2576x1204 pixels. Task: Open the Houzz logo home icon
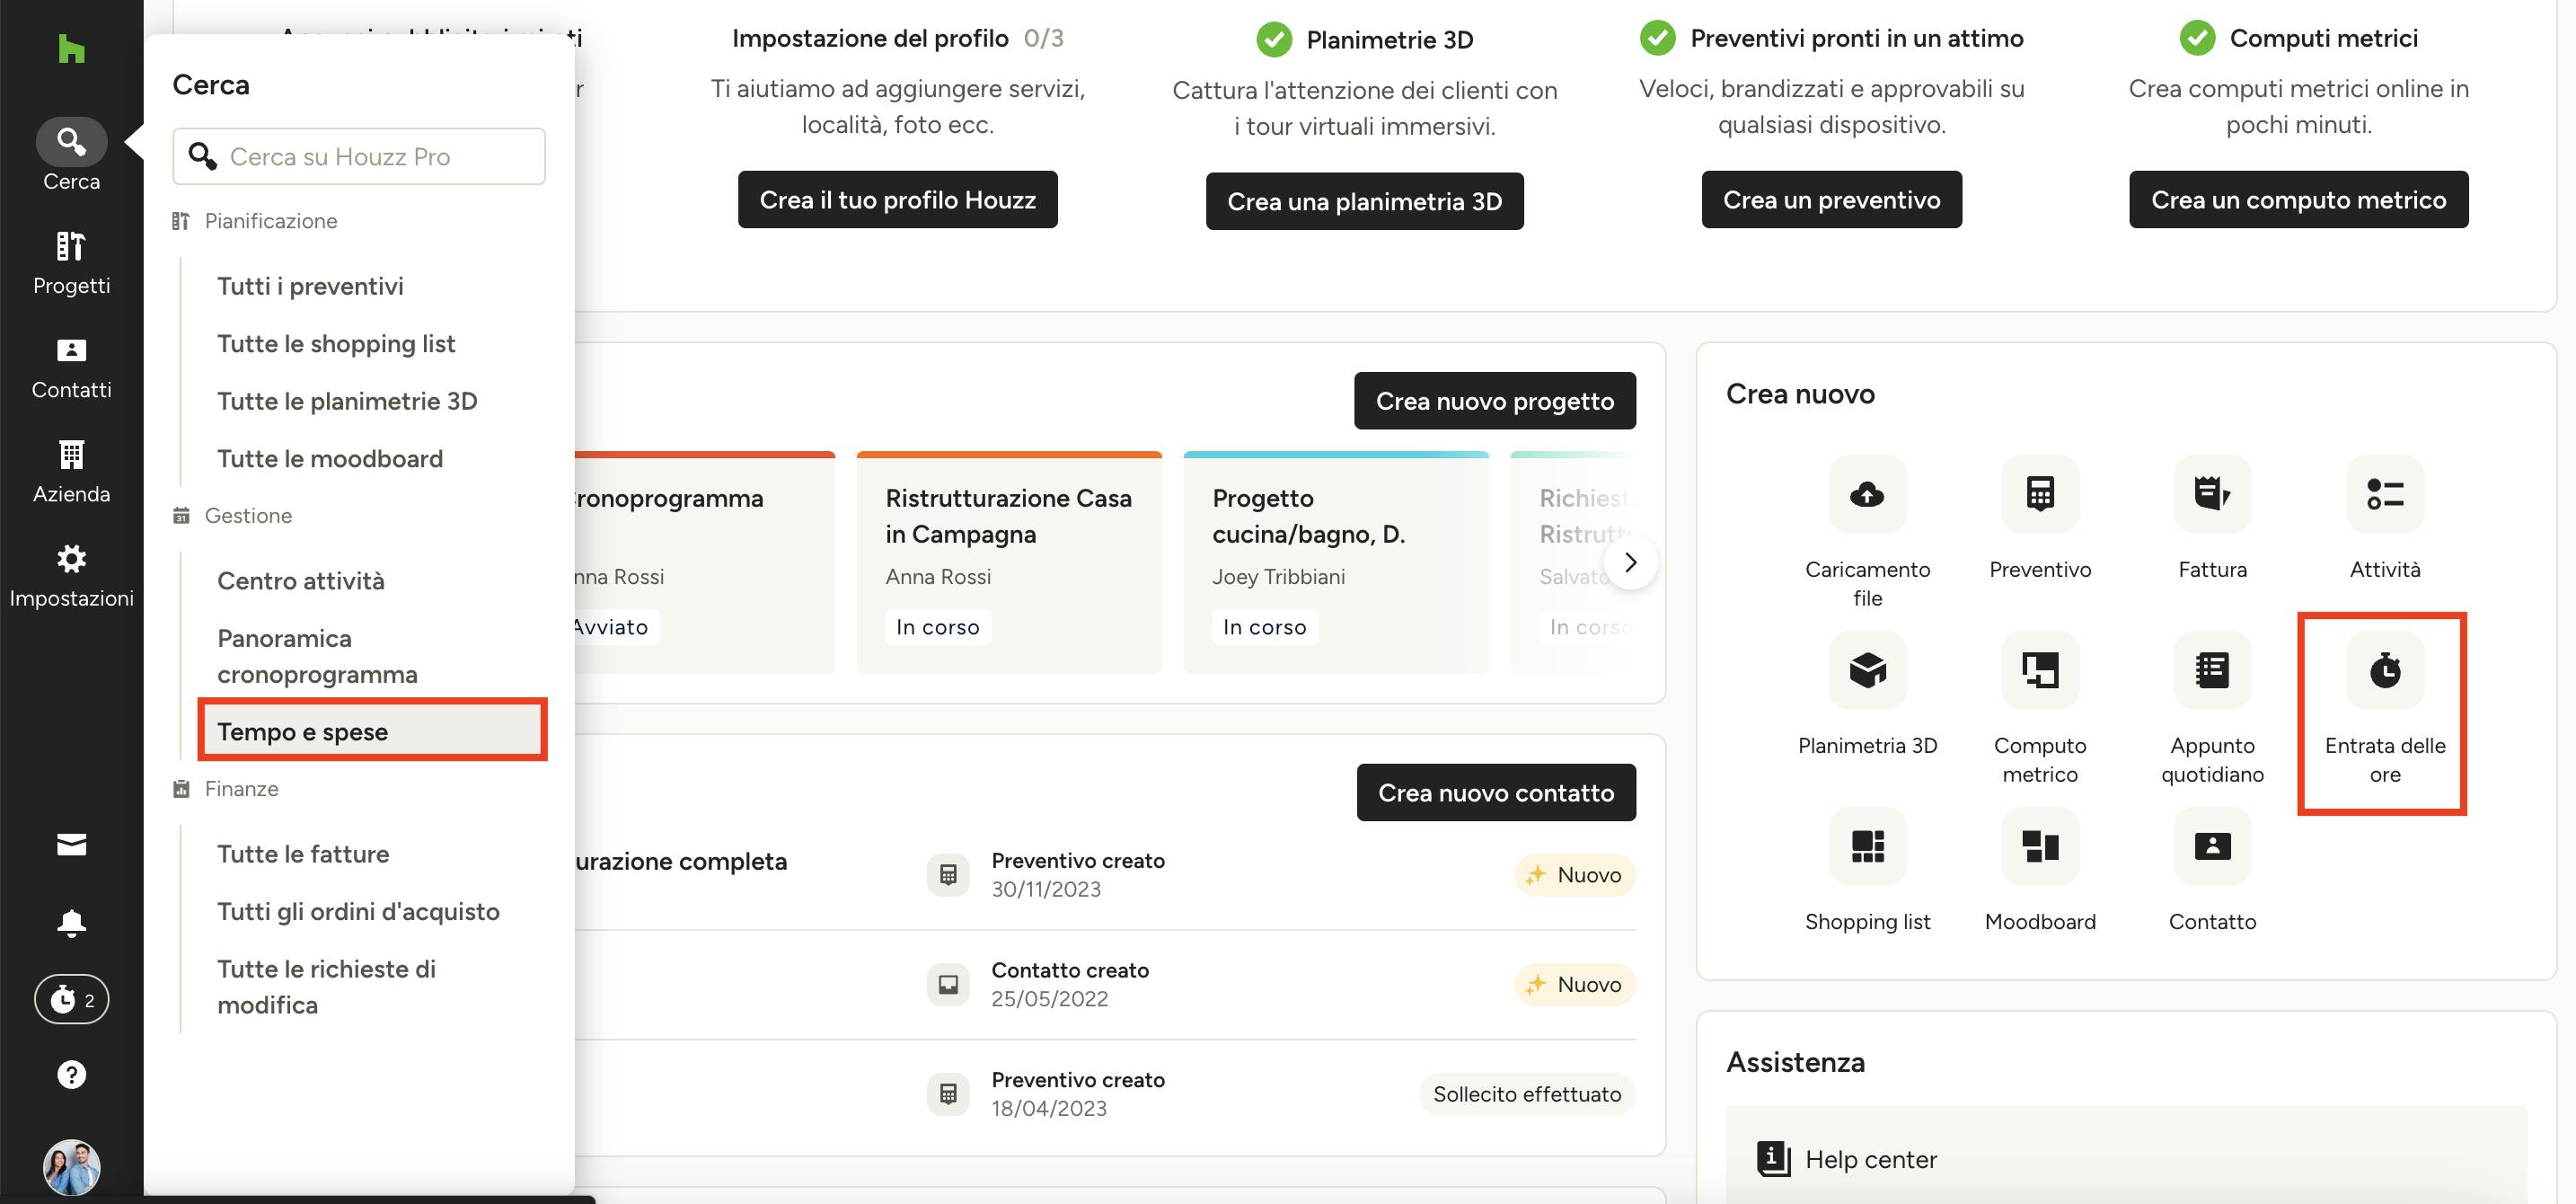click(71, 48)
